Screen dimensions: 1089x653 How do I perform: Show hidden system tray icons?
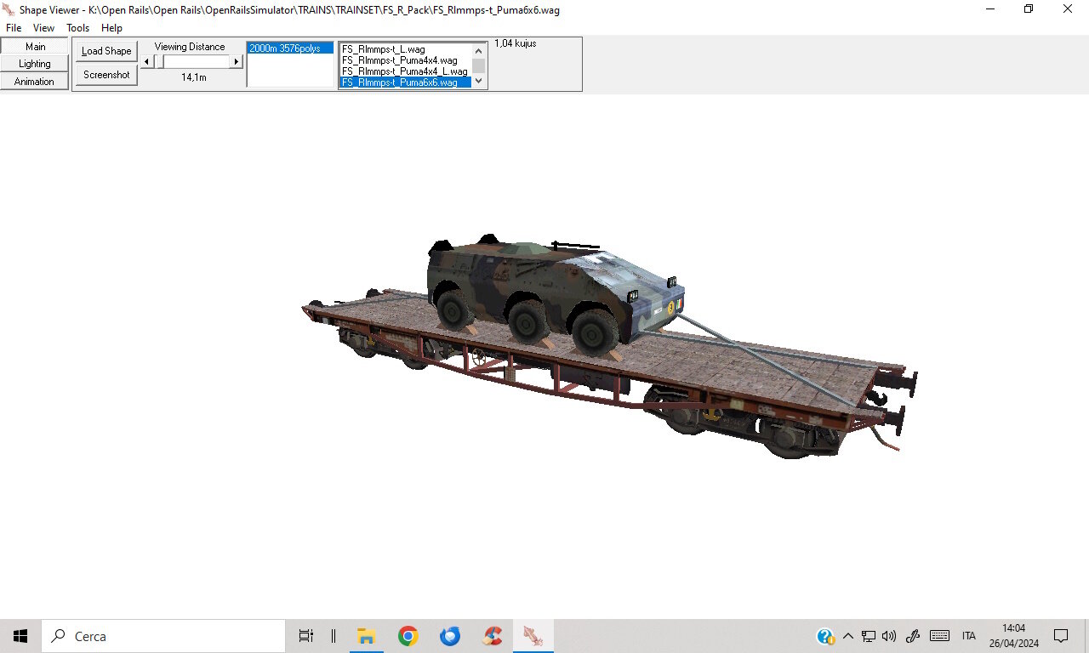847,636
